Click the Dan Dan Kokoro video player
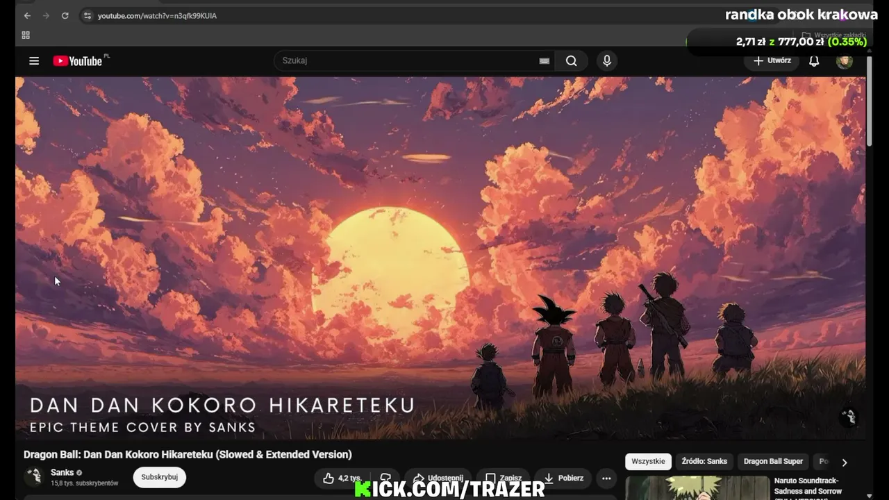The height and width of the screenshot is (500, 889). coord(440,258)
